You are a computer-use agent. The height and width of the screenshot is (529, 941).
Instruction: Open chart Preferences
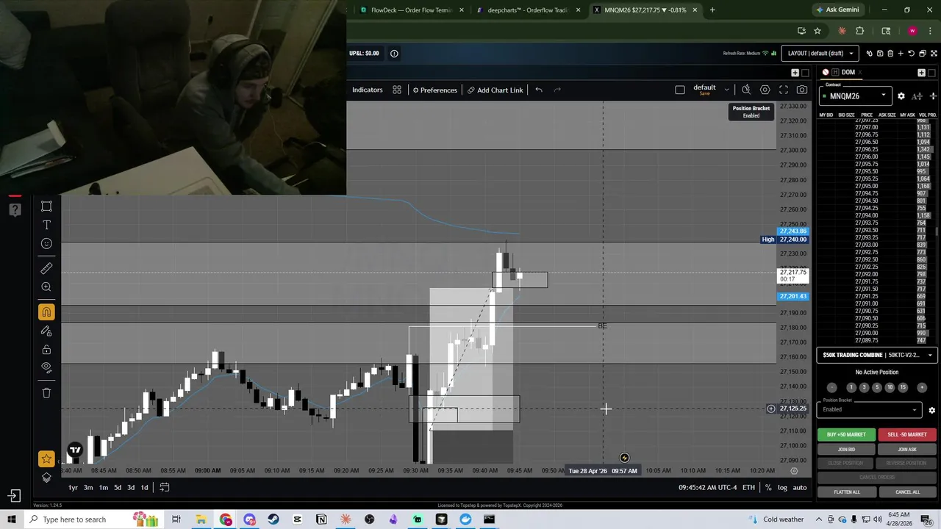coord(435,90)
